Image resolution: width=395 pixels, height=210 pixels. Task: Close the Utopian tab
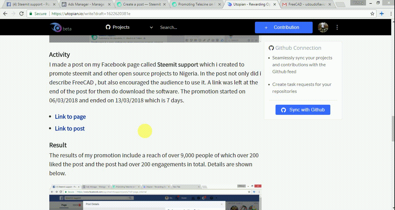[275, 4]
